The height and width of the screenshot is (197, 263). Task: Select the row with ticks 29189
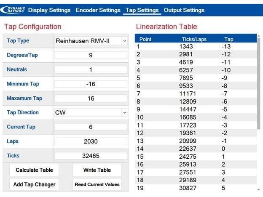[x=196, y=180]
